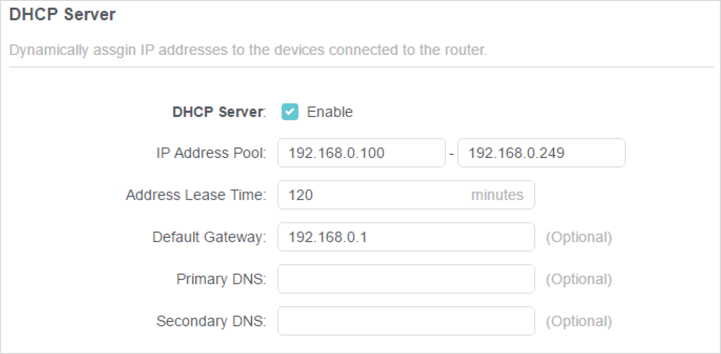Click the Address Lease Time label
721x354 pixels.
click(196, 195)
